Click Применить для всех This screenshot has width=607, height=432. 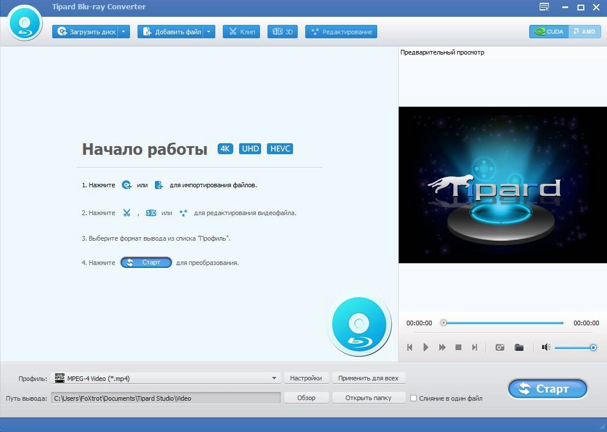click(x=368, y=378)
